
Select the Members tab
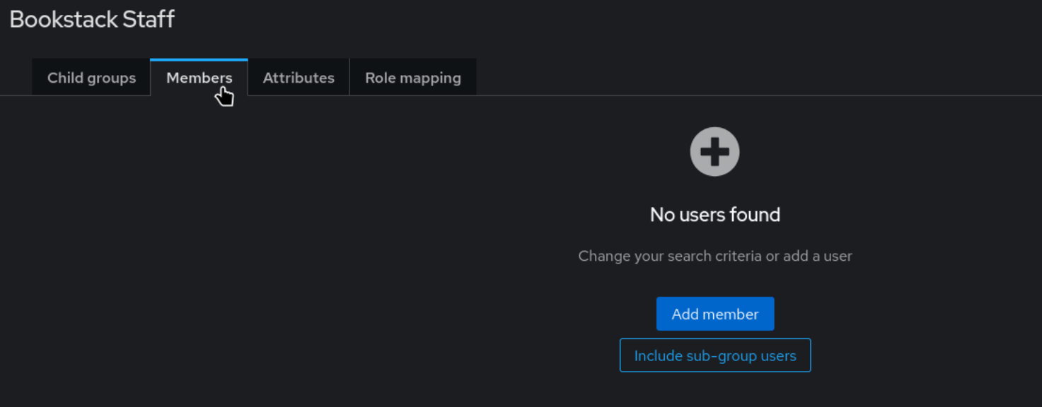pos(199,78)
